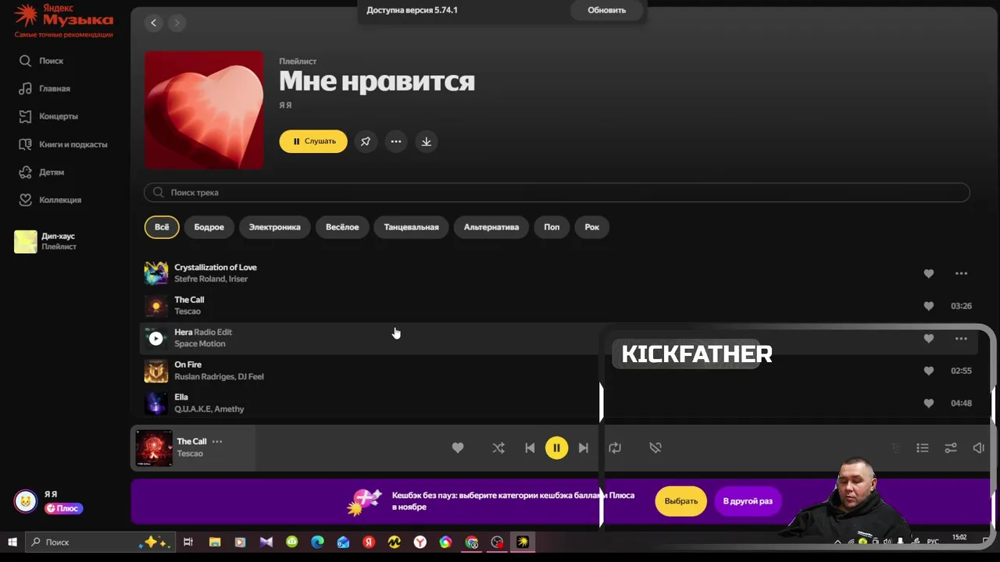The image size is (1000, 562).
Task: Open Hera Radio Edit three-dot menu
Action: tap(961, 339)
